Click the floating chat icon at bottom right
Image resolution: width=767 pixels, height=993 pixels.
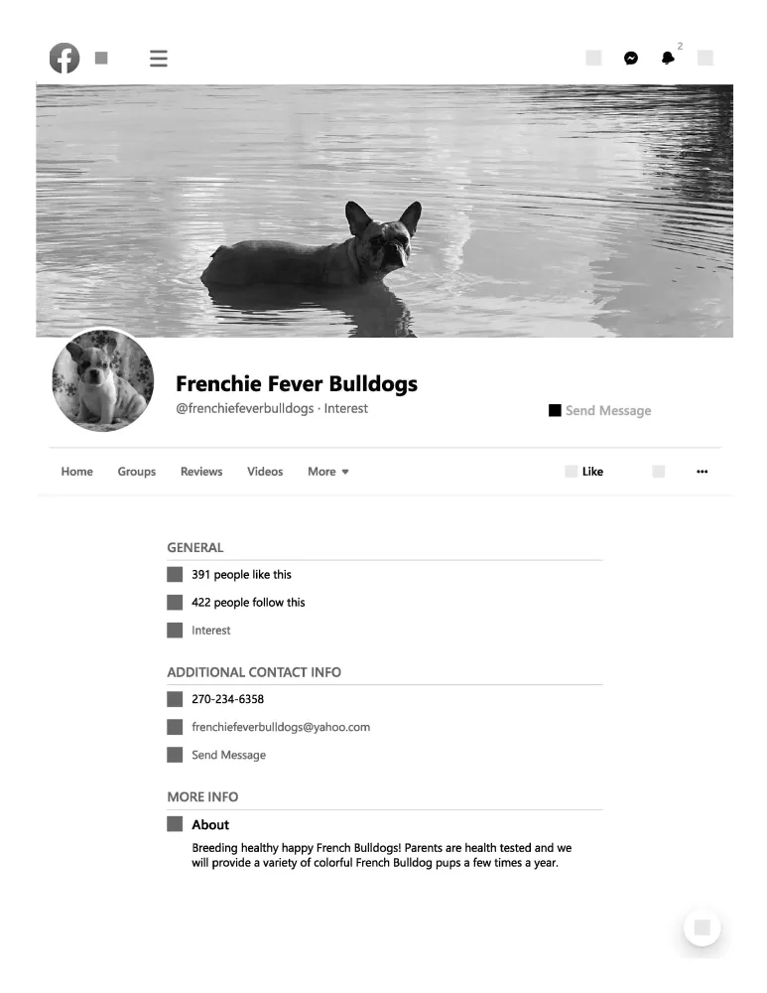click(x=702, y=927)
